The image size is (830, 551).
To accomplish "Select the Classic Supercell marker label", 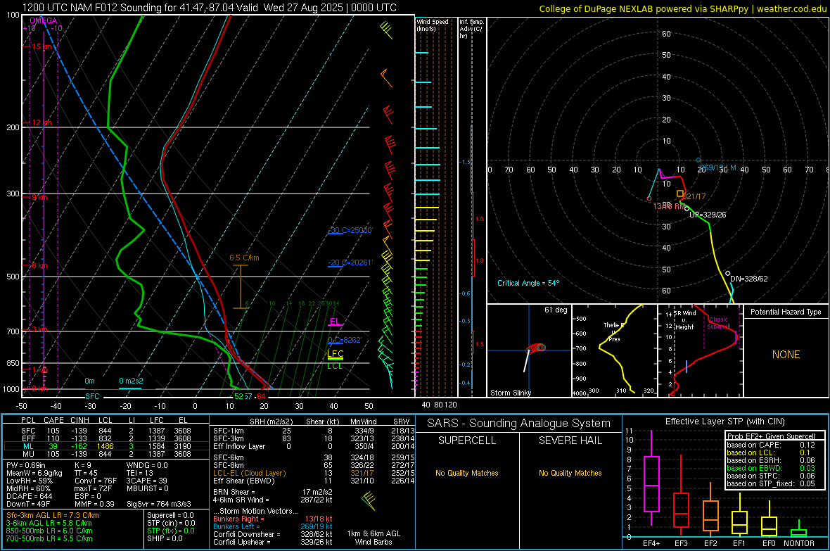I will [719, 323].
